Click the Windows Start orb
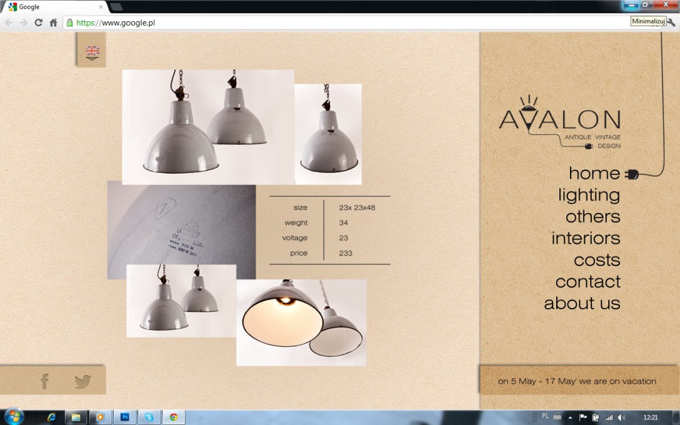Viewport: 680px width, 425px height. coord(14,416)
